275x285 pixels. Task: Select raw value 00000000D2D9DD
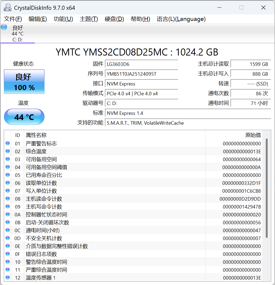(x=240, y=199)
